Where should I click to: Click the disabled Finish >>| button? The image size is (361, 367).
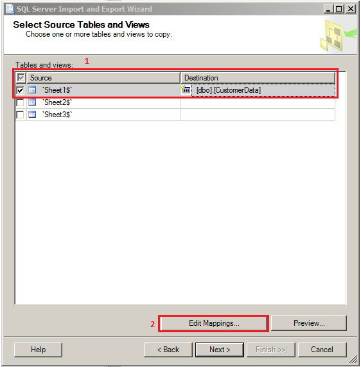point(271,350)
